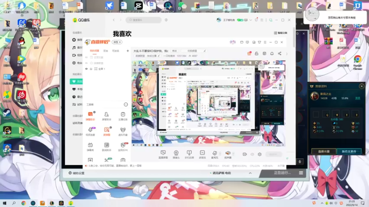Expand the account dropdown arrow in QQ音乐
The image size is (369, 207).
[250, 20]
